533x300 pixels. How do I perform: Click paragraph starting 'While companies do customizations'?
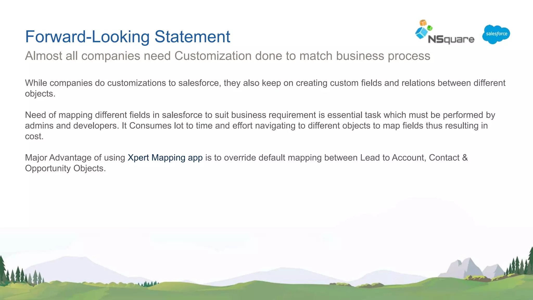coord(265,88)
